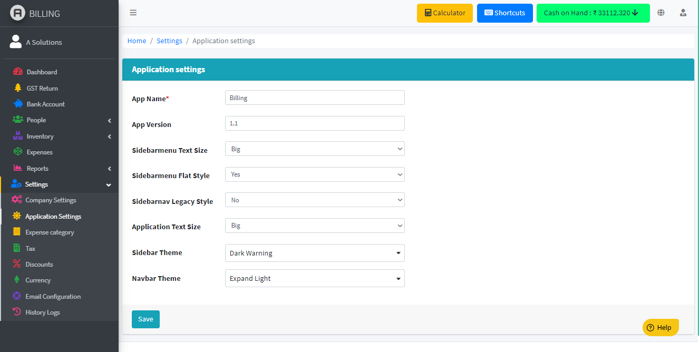Open the Navbar Theme dropdown
This screenshot has height=352, width=699.
pos(315,278)
